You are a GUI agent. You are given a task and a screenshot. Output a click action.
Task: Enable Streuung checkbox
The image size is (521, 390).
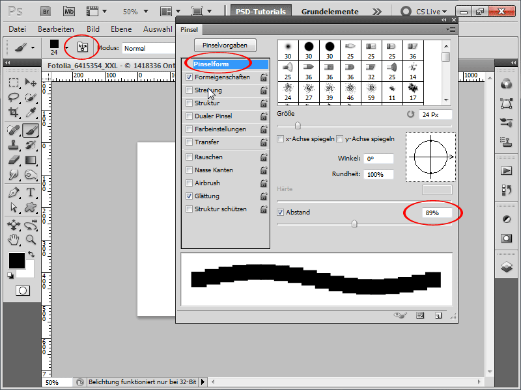189,90
